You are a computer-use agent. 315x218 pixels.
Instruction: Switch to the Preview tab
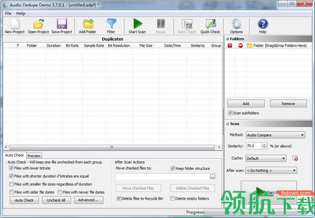(34, 156)
